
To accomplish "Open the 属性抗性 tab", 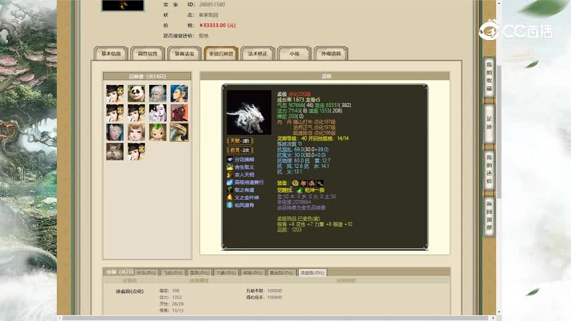I will [148, 53].
